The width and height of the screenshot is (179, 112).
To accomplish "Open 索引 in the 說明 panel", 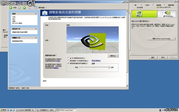I will (14, 19).
